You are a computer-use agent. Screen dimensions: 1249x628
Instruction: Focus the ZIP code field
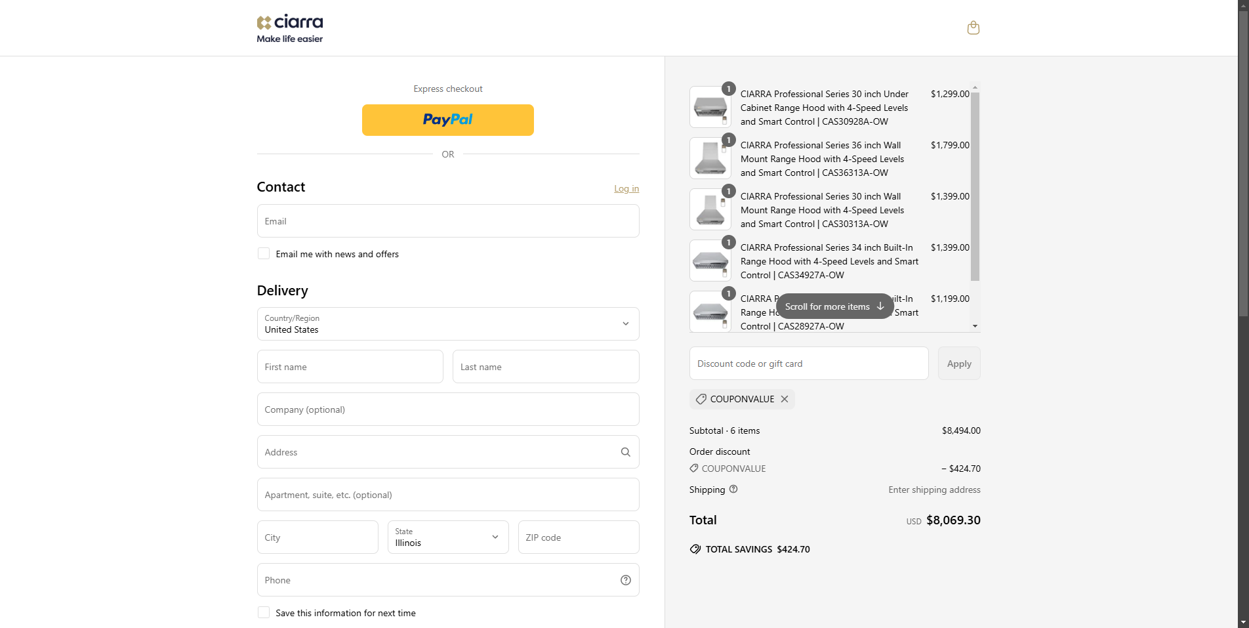(x=579, y=537)
